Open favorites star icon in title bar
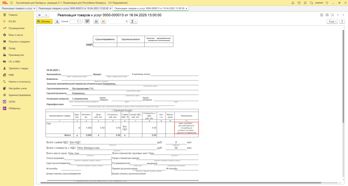Viewport: 348px width, 186px height. (x=305, y=3)
